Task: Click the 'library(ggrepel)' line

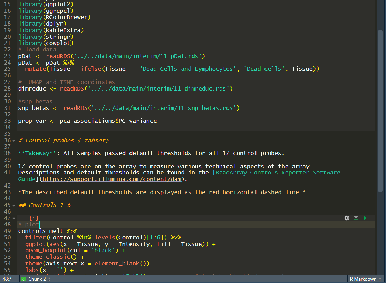Action: 46,11
